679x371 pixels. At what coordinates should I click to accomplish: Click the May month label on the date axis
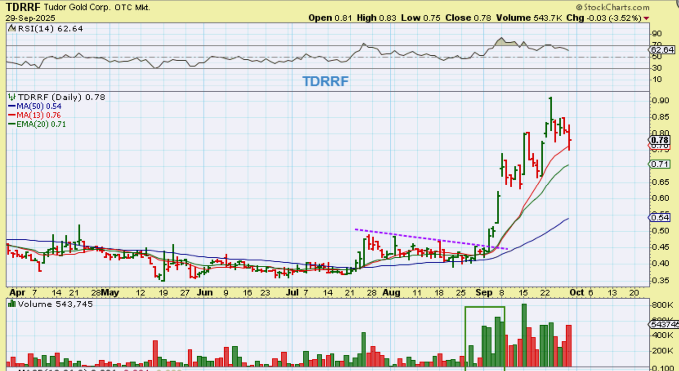click(110, 293)
